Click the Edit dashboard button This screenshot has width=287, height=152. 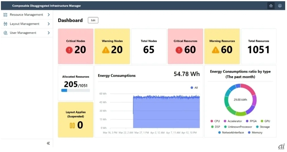click(x=93, y=20)
